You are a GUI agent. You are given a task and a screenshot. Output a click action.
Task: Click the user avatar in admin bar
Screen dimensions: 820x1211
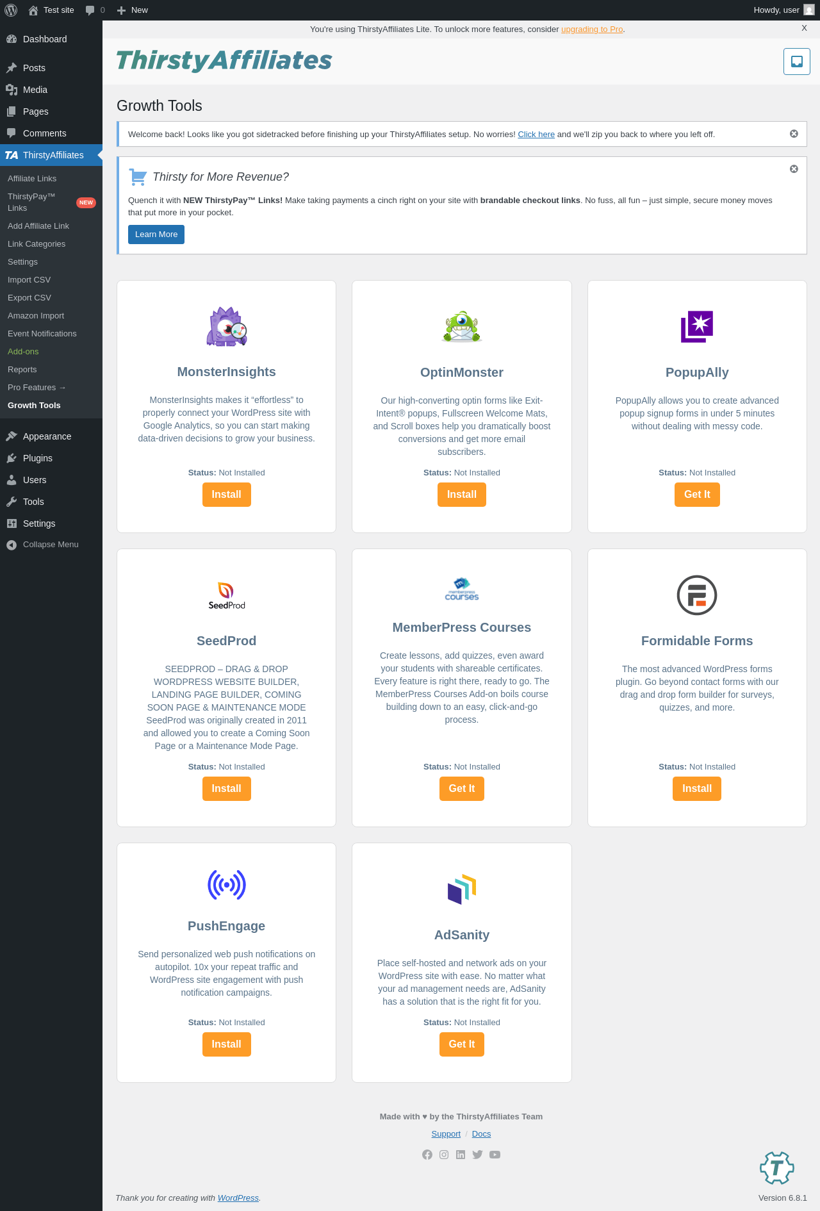click(x=809, y=10)
